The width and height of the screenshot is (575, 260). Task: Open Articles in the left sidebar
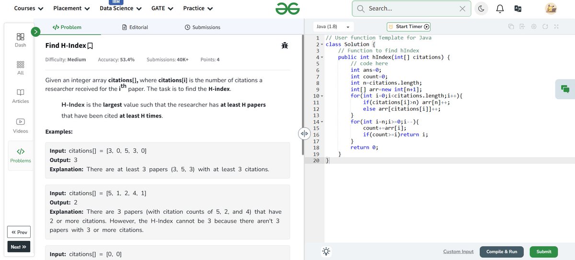21,96
